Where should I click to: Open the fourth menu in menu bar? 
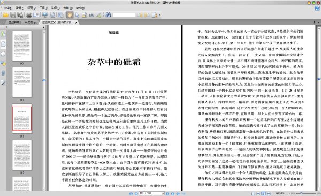click(x=43, y=8)
